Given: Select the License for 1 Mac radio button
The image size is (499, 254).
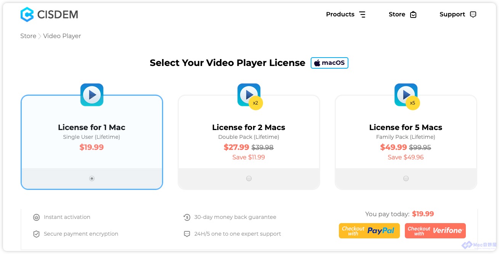Looking at the screenshot, I should (92, 178).
